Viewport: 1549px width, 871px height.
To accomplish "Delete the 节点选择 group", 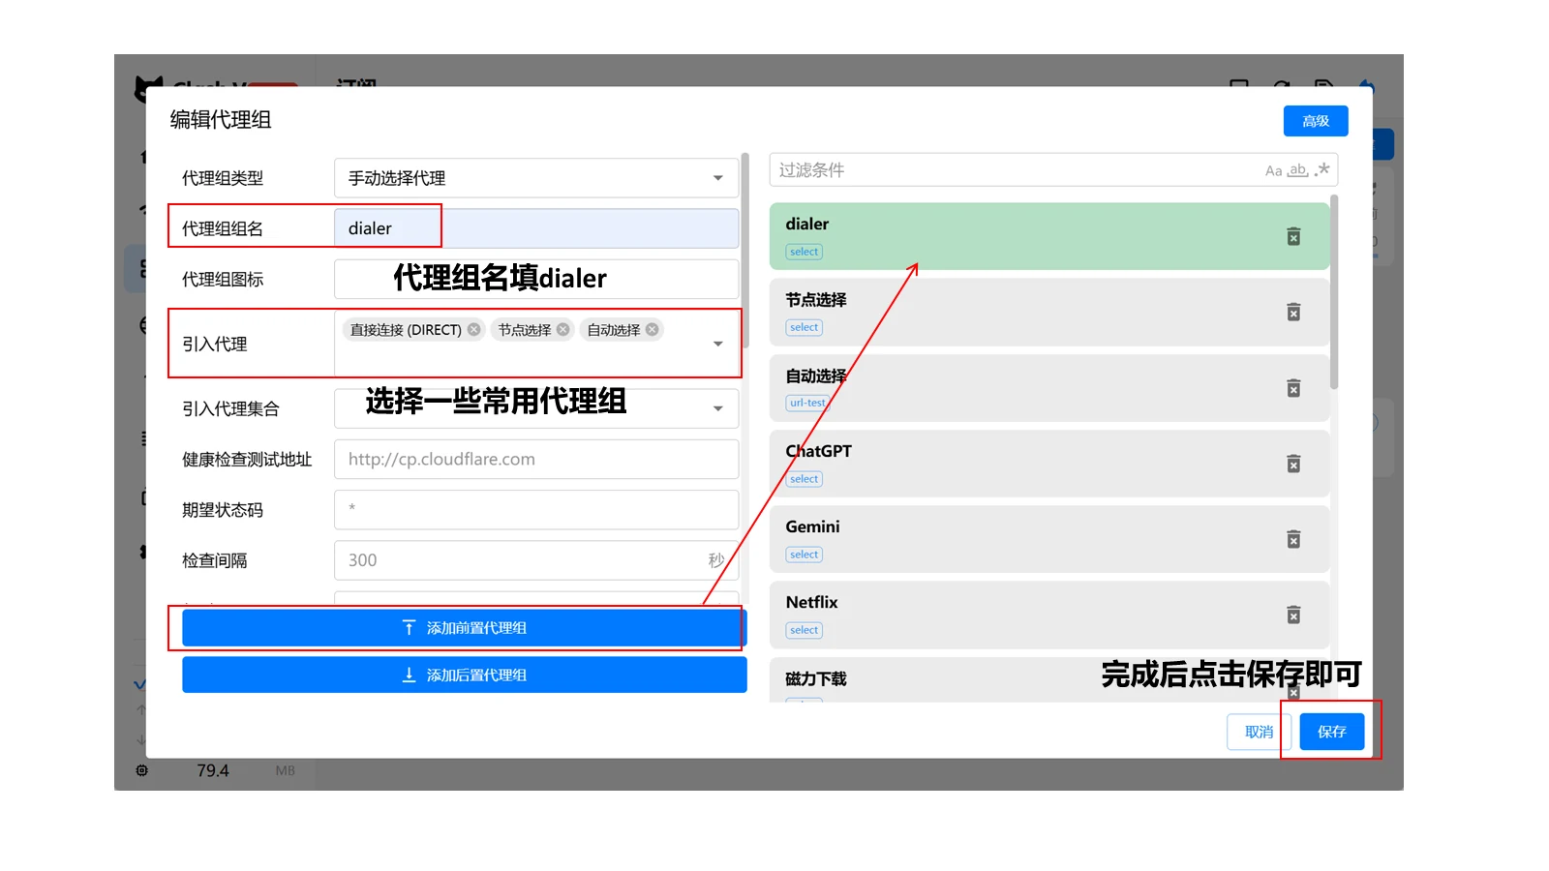I will tap(1293, 312).
